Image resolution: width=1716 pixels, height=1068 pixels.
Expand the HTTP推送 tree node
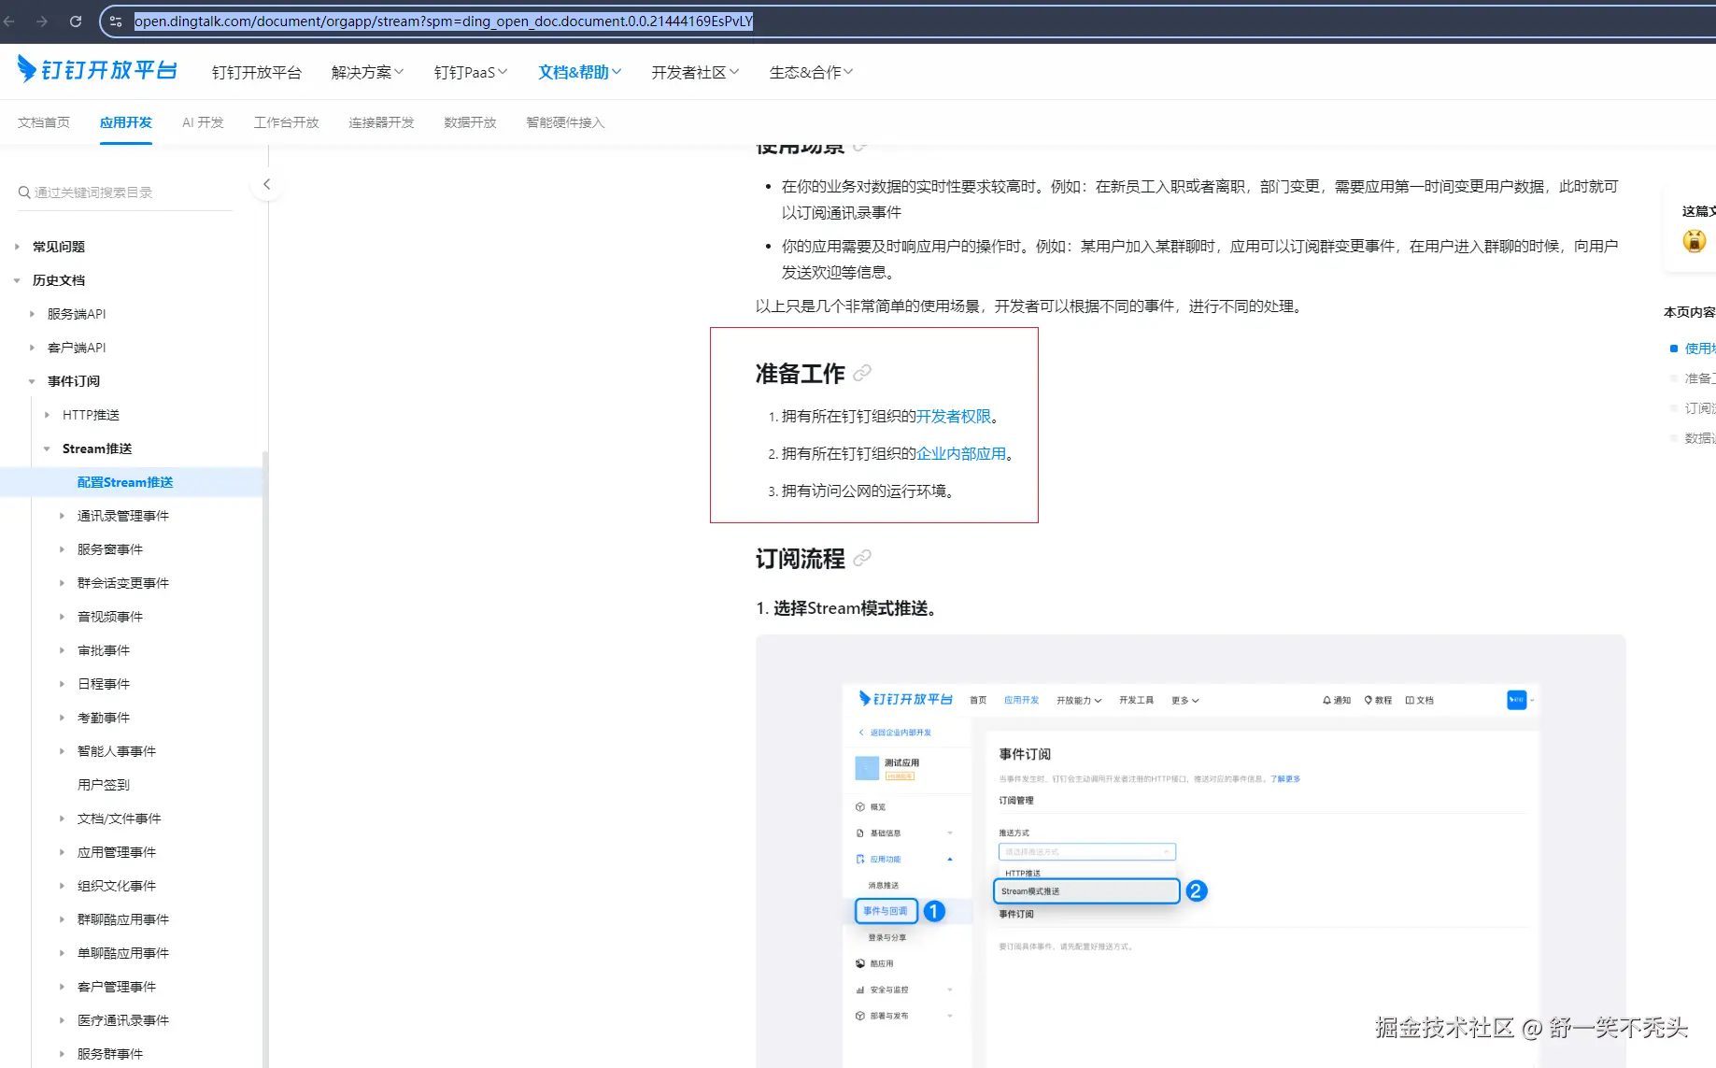coord(47,415)
